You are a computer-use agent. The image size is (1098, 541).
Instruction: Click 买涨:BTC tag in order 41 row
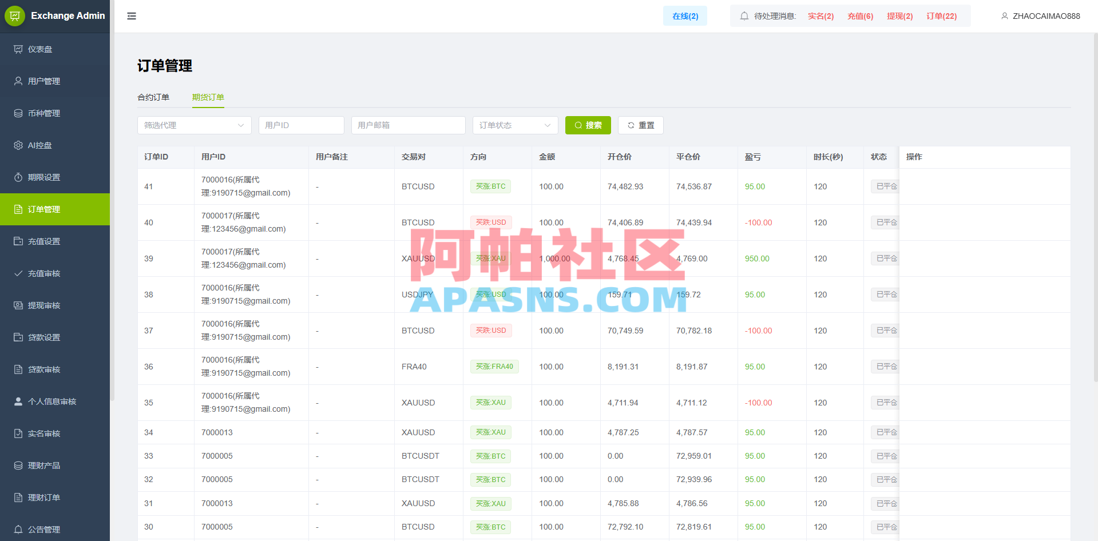490,186
